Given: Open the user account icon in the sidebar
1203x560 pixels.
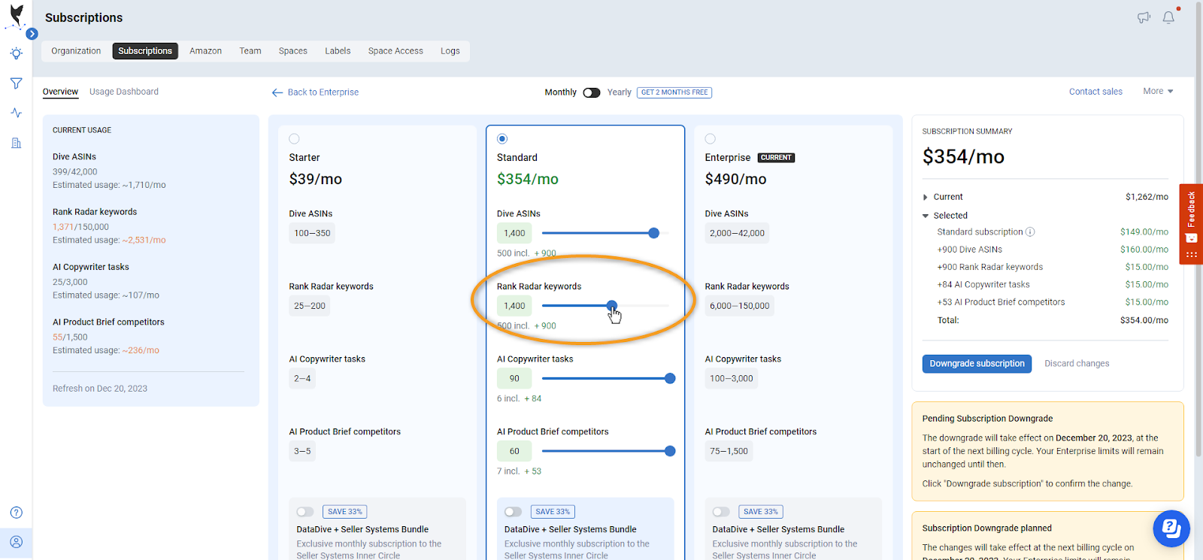Looking at the screenshot, I should click(x=16, y=542).
